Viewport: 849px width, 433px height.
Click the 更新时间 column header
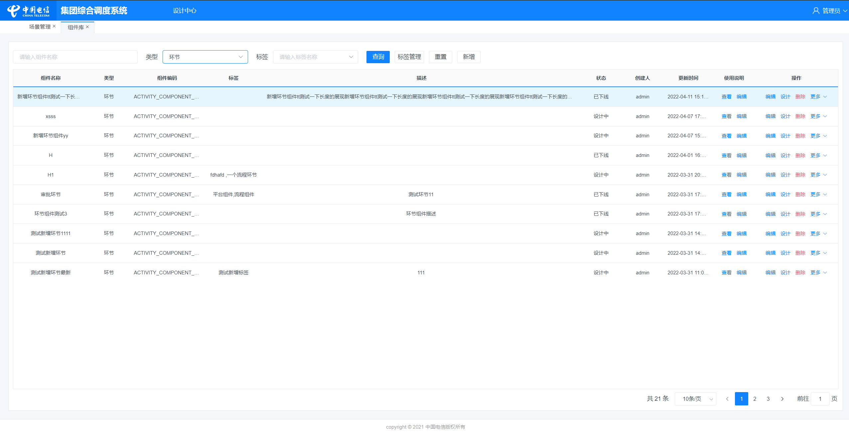(x=688, y=78)
